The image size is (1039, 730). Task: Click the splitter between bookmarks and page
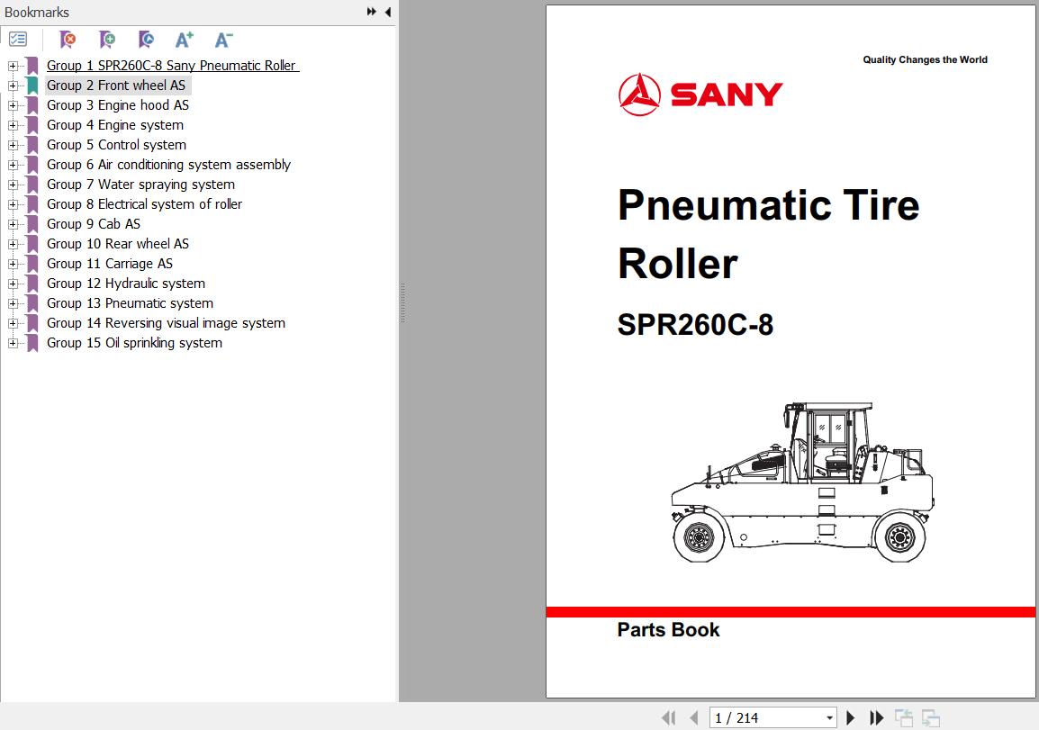pyautogui.click(x=402, y=302)
